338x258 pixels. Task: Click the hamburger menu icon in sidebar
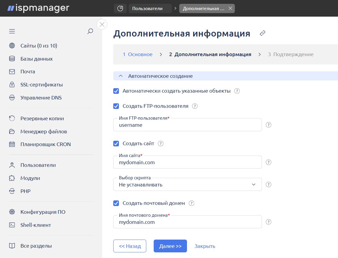(12, 31)
